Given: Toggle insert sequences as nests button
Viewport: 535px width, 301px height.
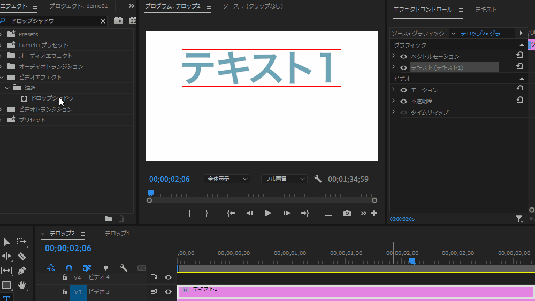Looking at the screenshot, I should click(x=51, y=268).
